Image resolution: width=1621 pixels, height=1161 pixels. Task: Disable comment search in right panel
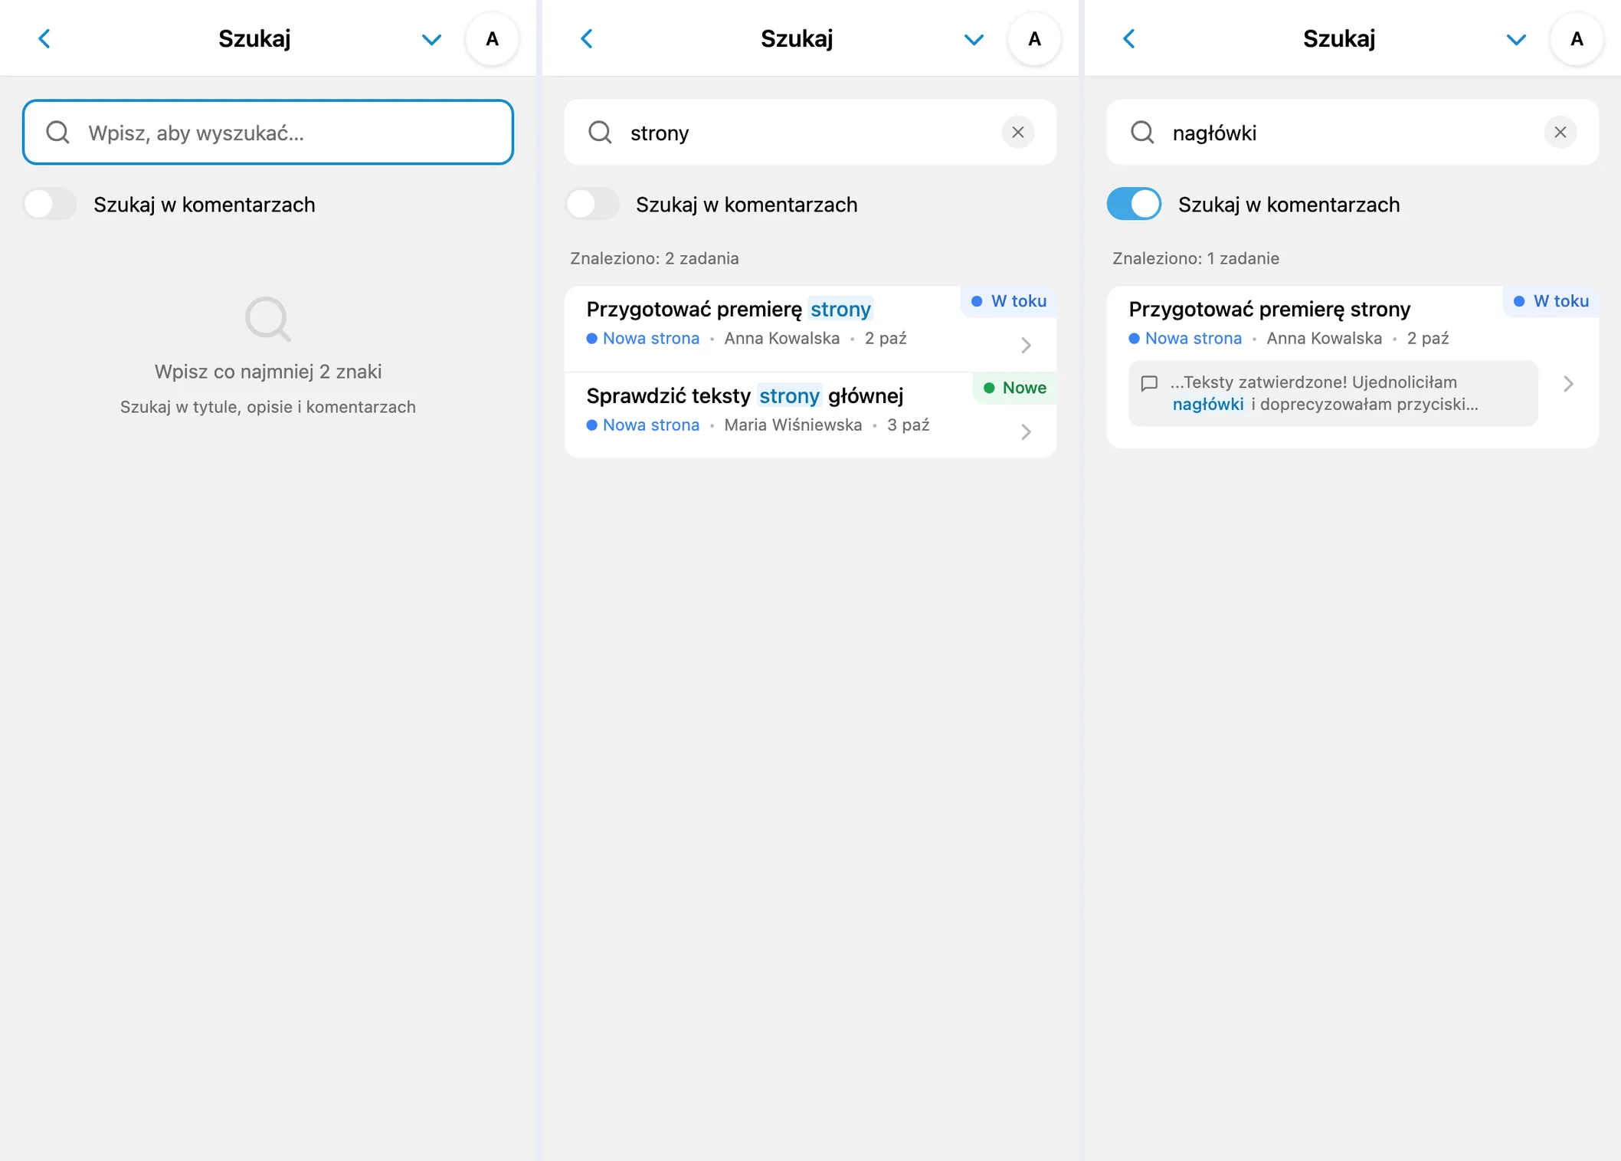tap(1135, 205)
